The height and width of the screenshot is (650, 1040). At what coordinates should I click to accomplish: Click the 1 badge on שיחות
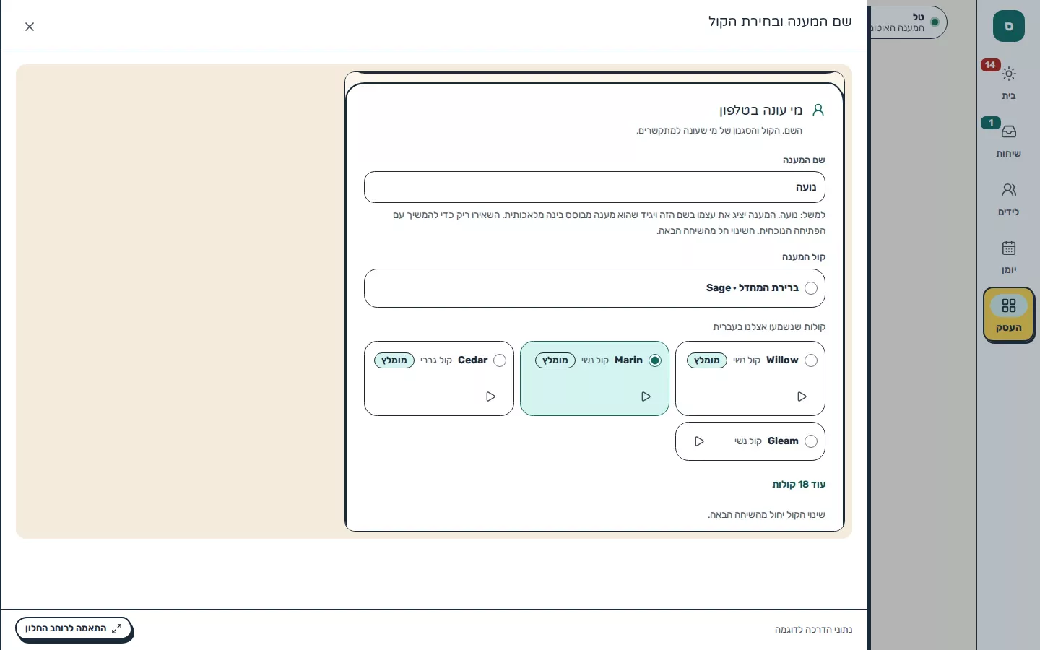(x=991, y=123)
